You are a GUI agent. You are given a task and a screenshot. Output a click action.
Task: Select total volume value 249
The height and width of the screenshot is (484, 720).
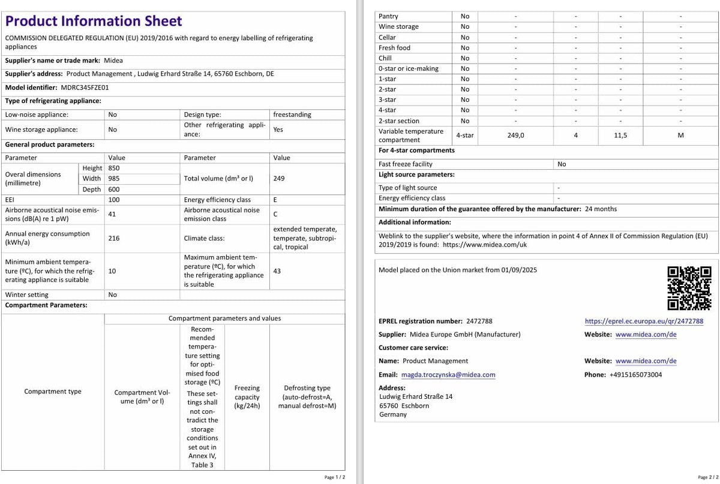click(279, 178)
